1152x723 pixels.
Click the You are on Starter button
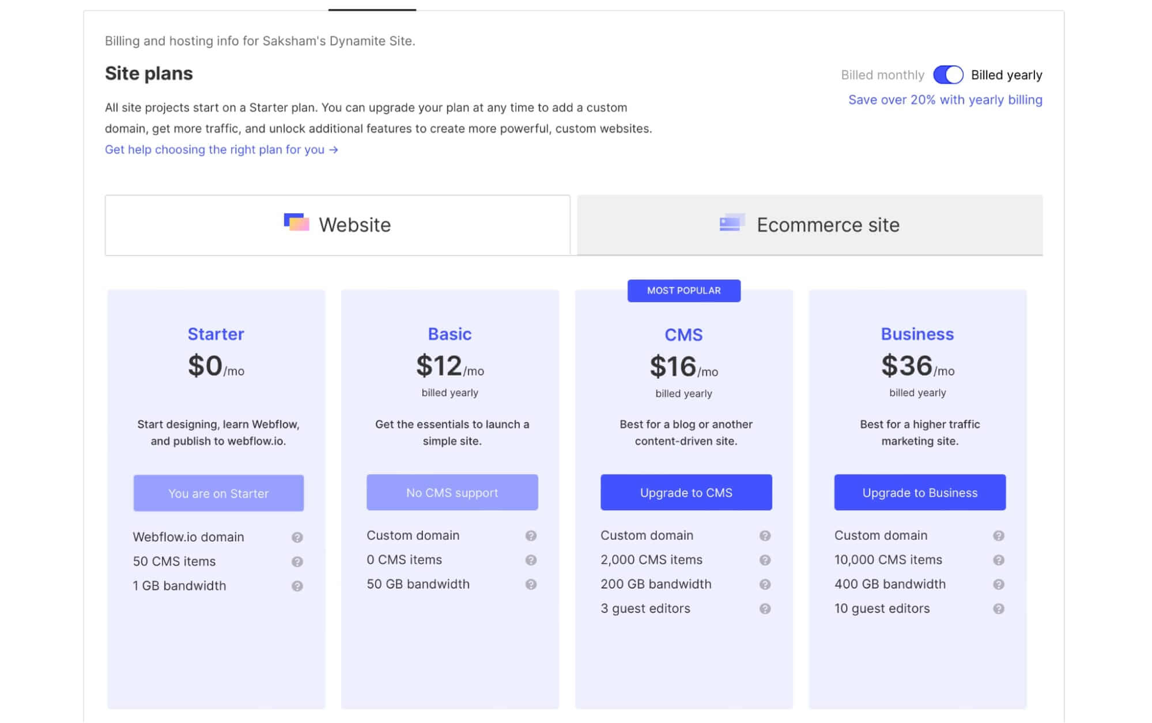coord(218,493)
